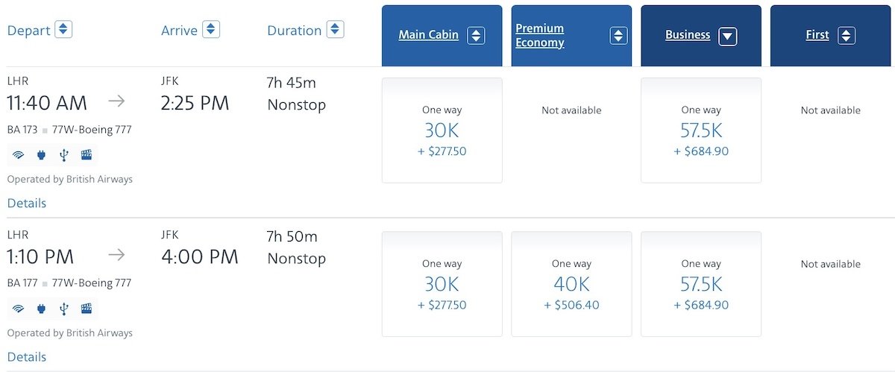Screen dimensions: 895x372
Task: Click the entertainment icon for BA 177
Action: [x=87, y=309]
